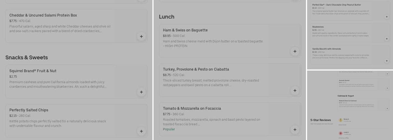Add Cheddar & Uncured Salami Protein Box
Screen dimensions: 393x140
pyautogui.click(x=141, y=36)
